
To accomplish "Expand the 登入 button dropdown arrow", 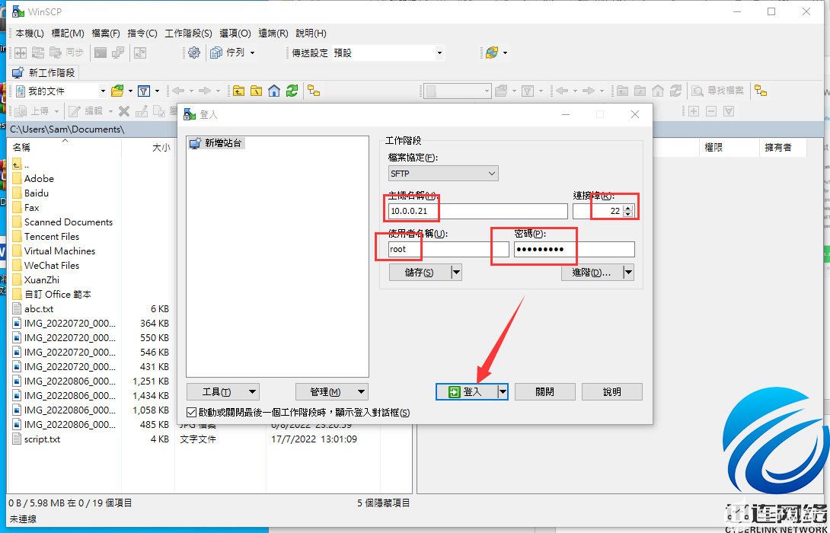I will 503,392.
